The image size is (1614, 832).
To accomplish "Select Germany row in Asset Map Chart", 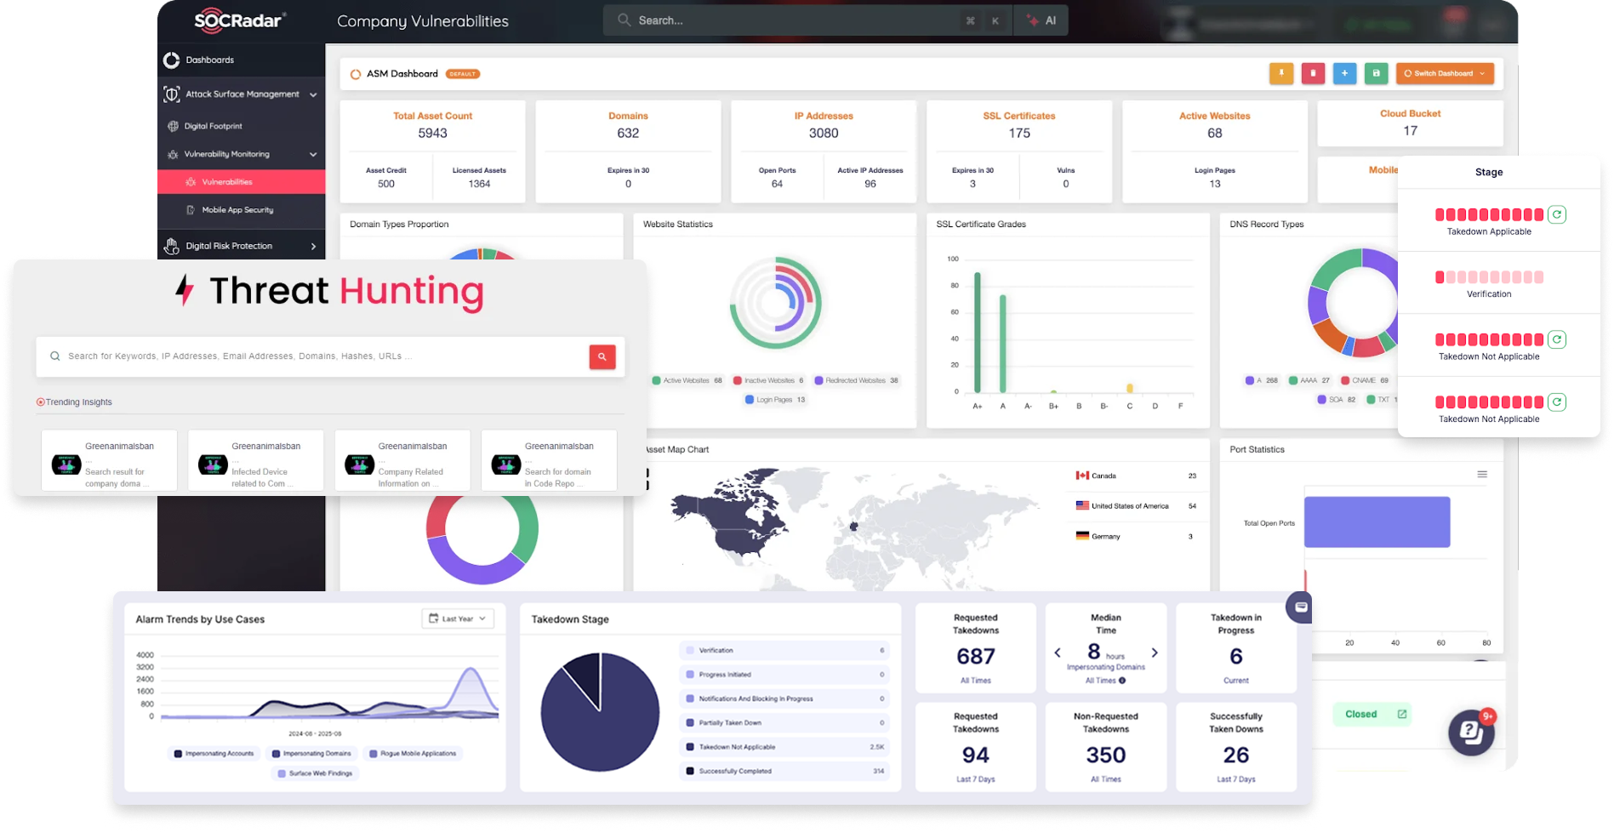I will click(1136, 537).
